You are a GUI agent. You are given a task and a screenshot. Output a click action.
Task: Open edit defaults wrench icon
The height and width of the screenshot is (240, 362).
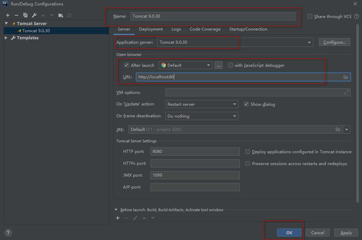(34, 15)
